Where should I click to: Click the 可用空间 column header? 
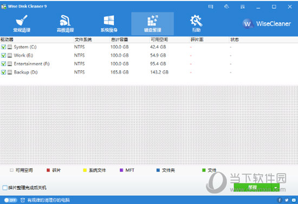(x=159, y=40)
